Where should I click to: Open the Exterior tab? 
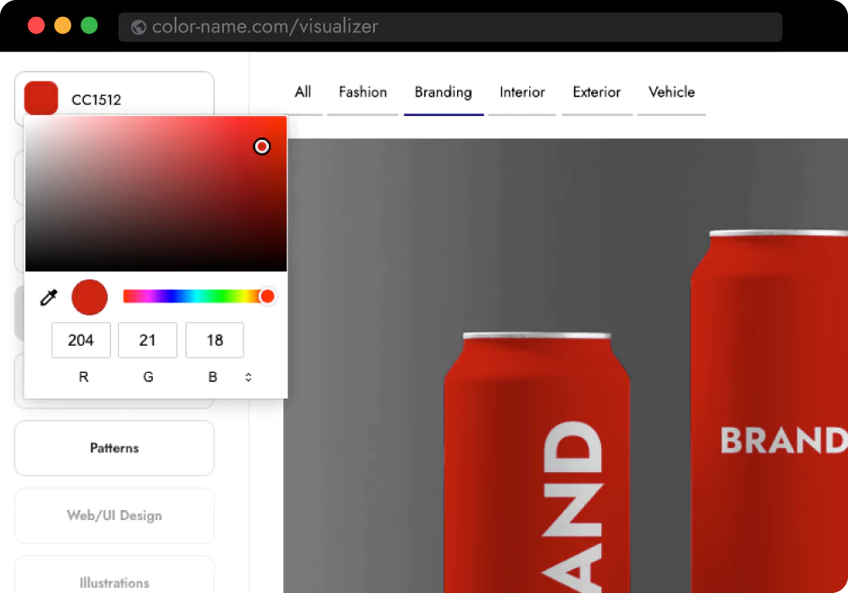click(x=597, y=92)
